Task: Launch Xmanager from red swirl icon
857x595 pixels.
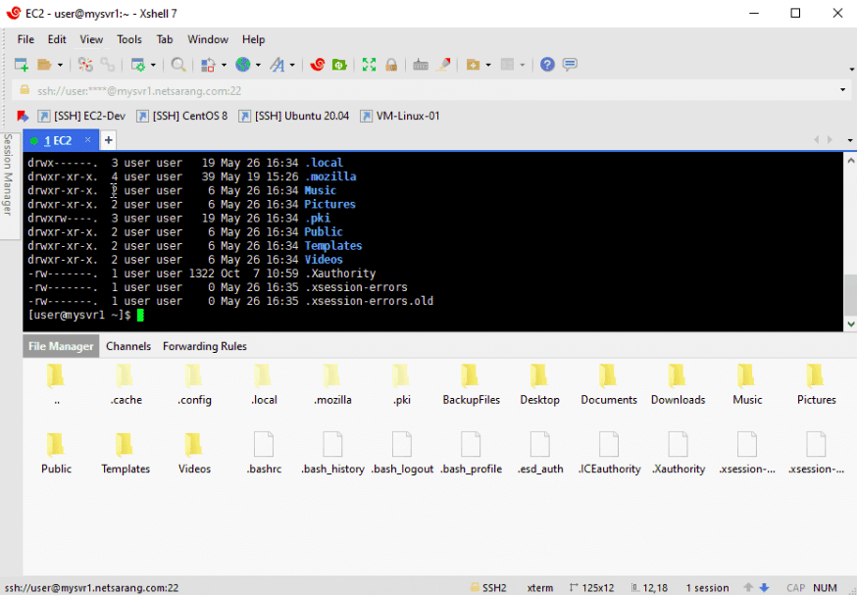Action: point(317,65)
